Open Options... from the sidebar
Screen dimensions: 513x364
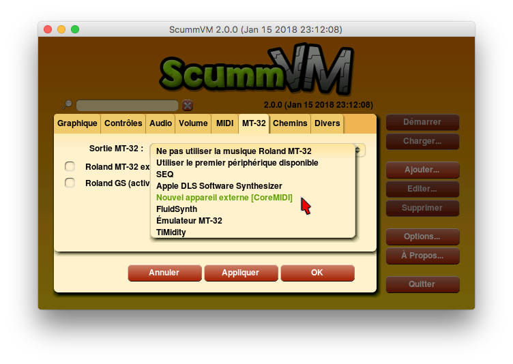[422, 237]
